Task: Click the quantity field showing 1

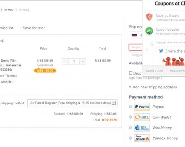Action: tap(74, 61)
